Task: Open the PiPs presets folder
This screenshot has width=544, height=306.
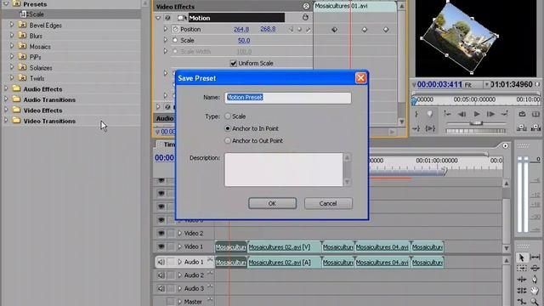Action: tap(35, 57)
